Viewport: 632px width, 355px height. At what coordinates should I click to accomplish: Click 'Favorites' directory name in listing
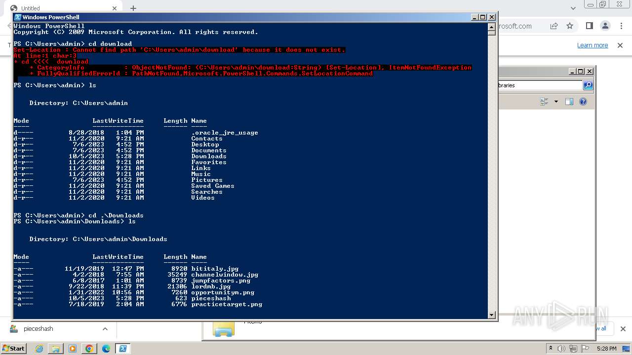209,162
